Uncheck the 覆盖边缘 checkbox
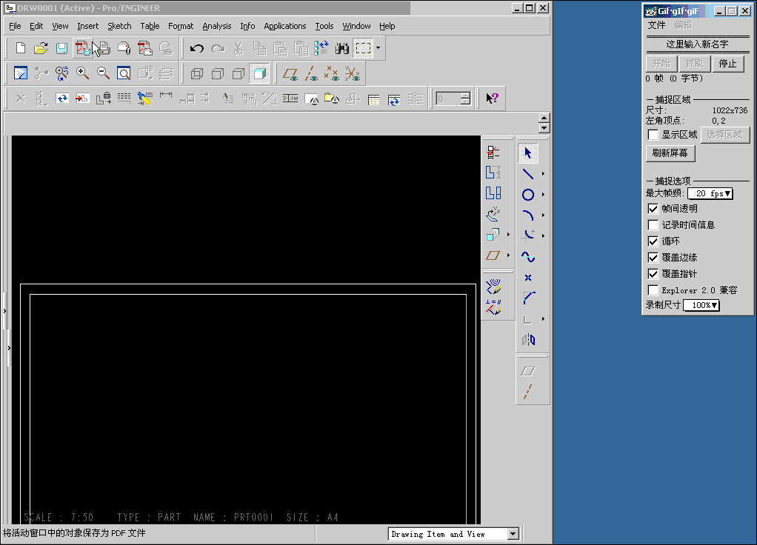The width and height of the screenshot is (757, 545). tap(653, 257)
